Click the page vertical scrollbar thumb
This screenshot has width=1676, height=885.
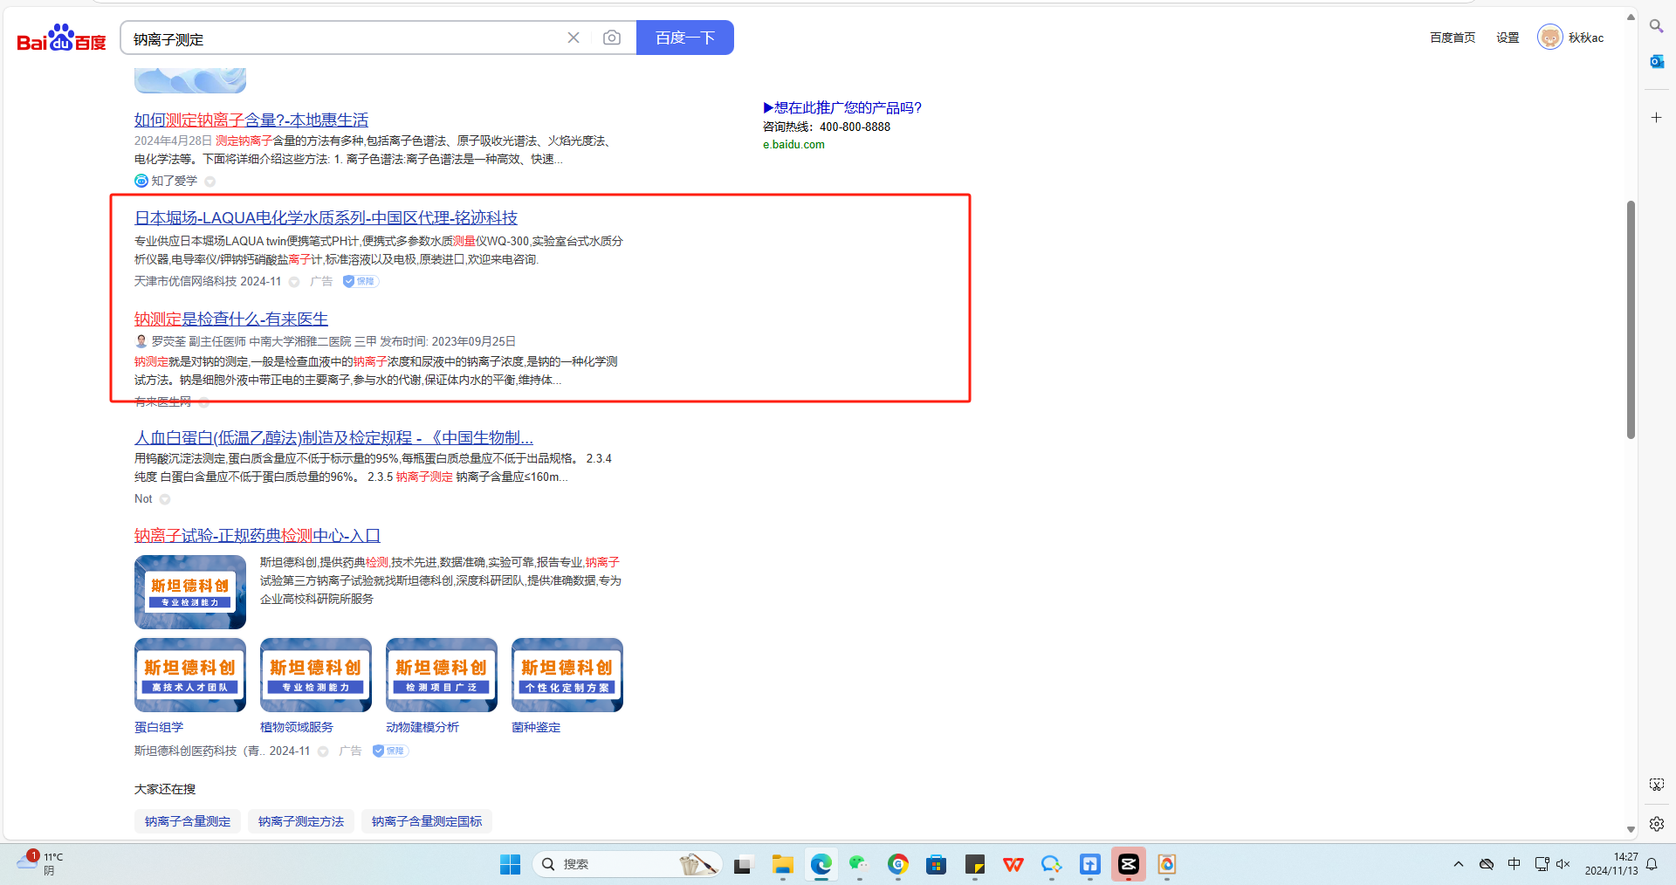tap(1630, 319)
